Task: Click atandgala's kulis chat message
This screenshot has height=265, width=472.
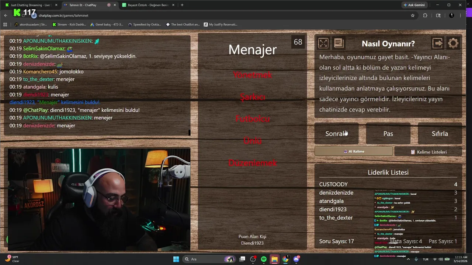Action: (x=34, y=87)
